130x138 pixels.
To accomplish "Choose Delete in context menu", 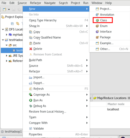I will [x=56, y=49].
